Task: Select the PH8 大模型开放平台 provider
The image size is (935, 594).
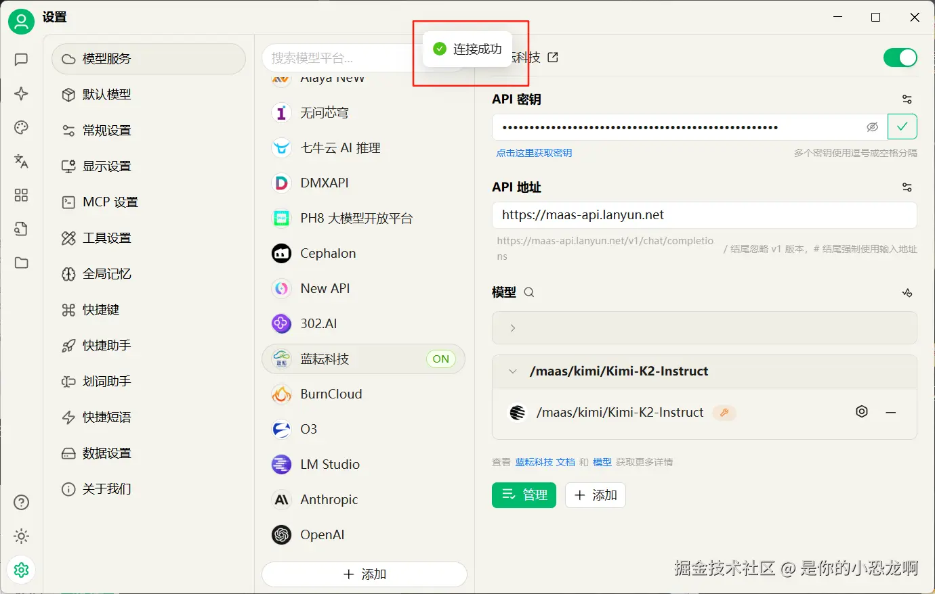Action: click(x=364, y=218)
